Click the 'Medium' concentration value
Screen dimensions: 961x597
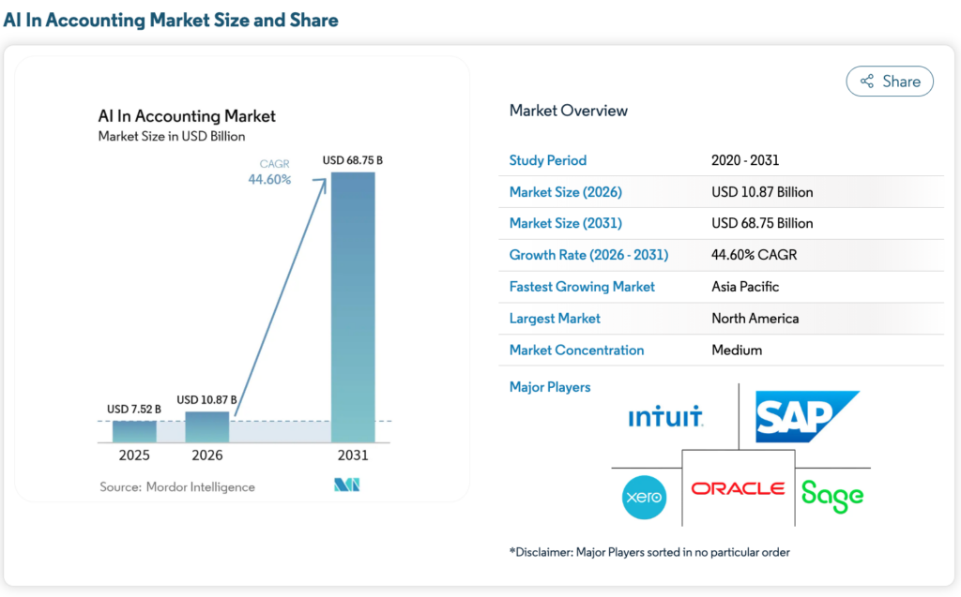[x=737, y=351]
